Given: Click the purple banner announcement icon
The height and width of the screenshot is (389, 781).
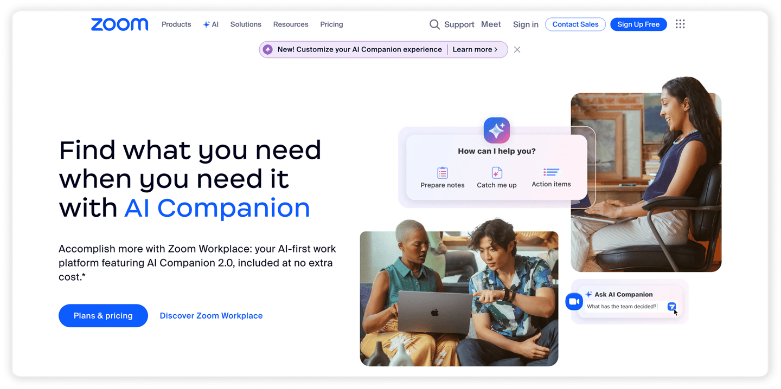Looking at the screenshot, I should pos(267,49).
